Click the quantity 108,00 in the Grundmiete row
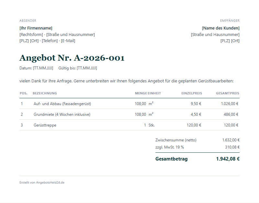 (x=141, y=114)
